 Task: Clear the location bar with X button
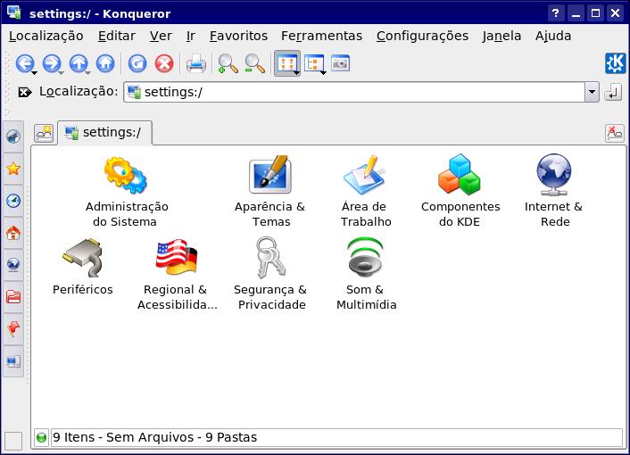pos(24,93)
